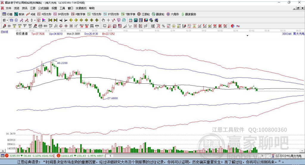Open the 公式选股 menu
Image resolution: width=305 pixels, height=165 pixels.
point(43,8)
